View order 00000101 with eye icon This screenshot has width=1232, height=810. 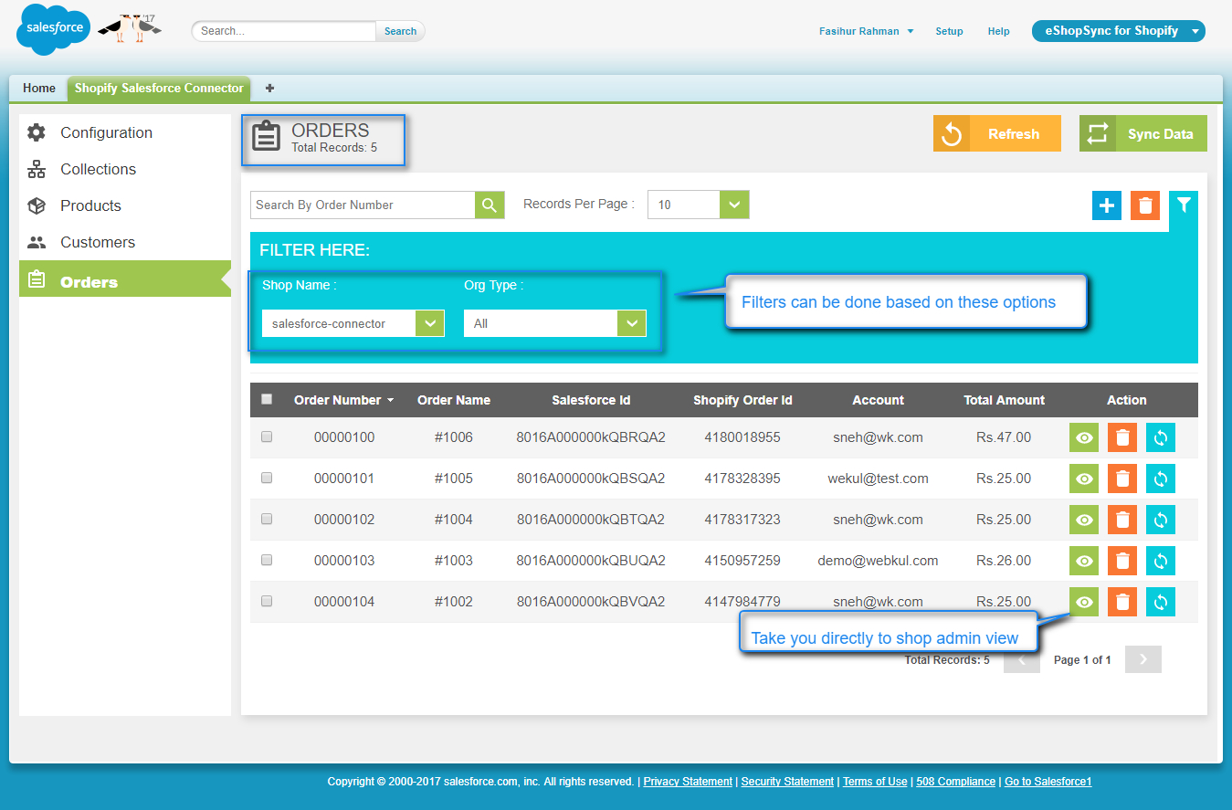1084,479
